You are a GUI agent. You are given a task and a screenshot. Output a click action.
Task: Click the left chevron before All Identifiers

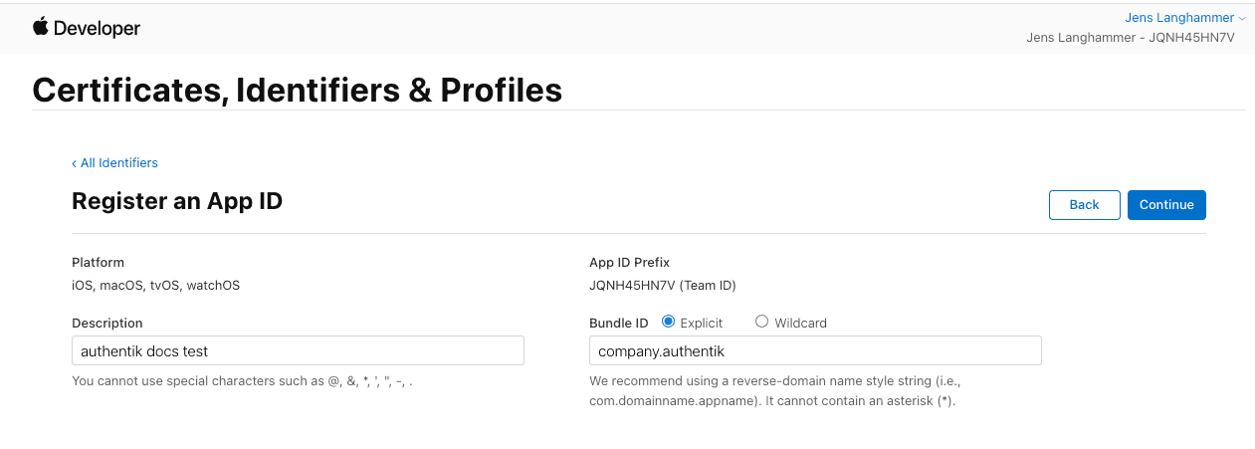(x=75, y=163)
